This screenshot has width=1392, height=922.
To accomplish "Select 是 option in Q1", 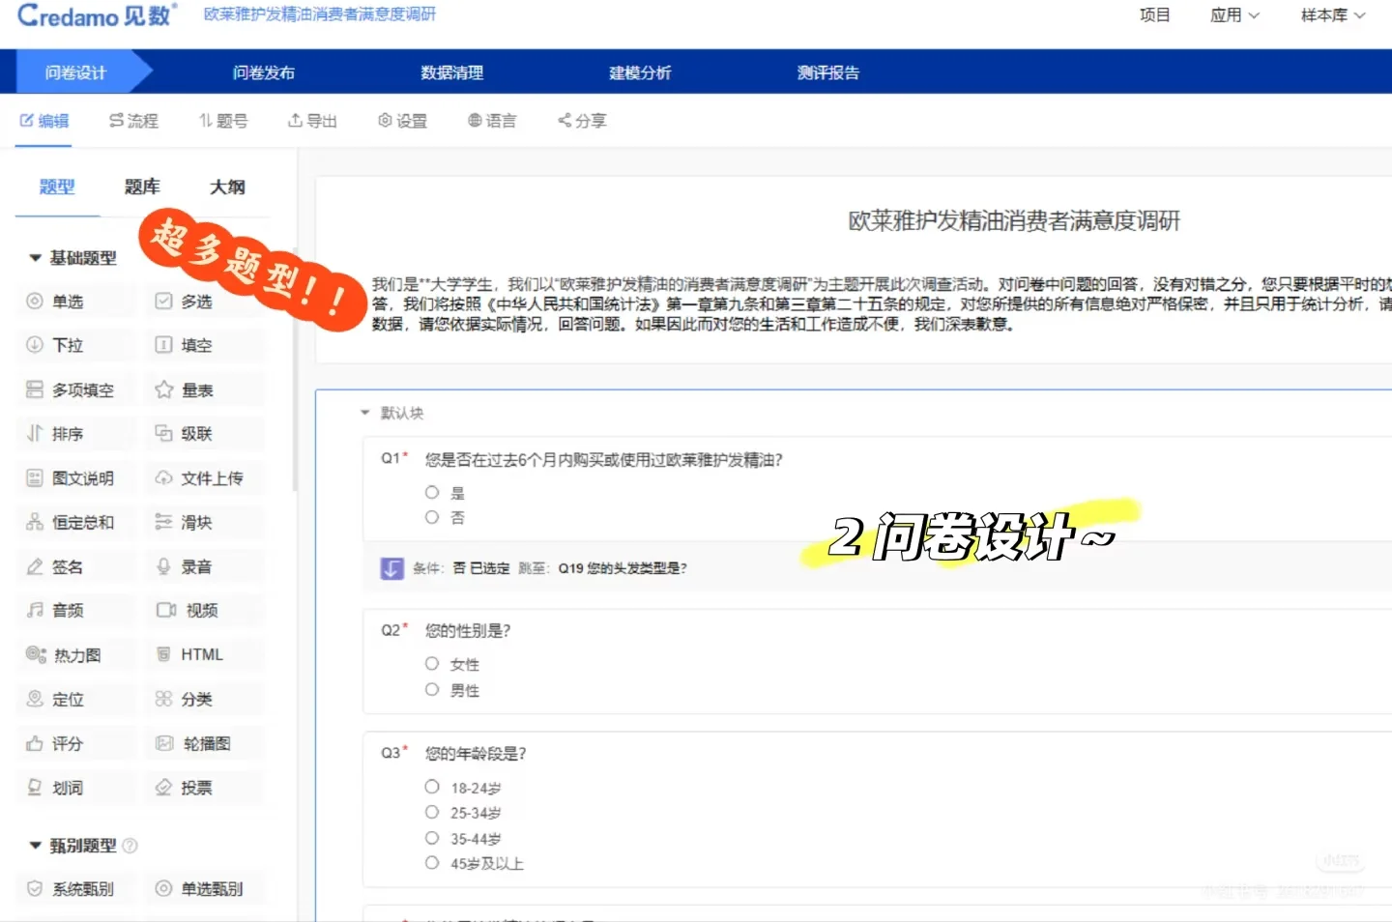I will click(x=432, y=493).
